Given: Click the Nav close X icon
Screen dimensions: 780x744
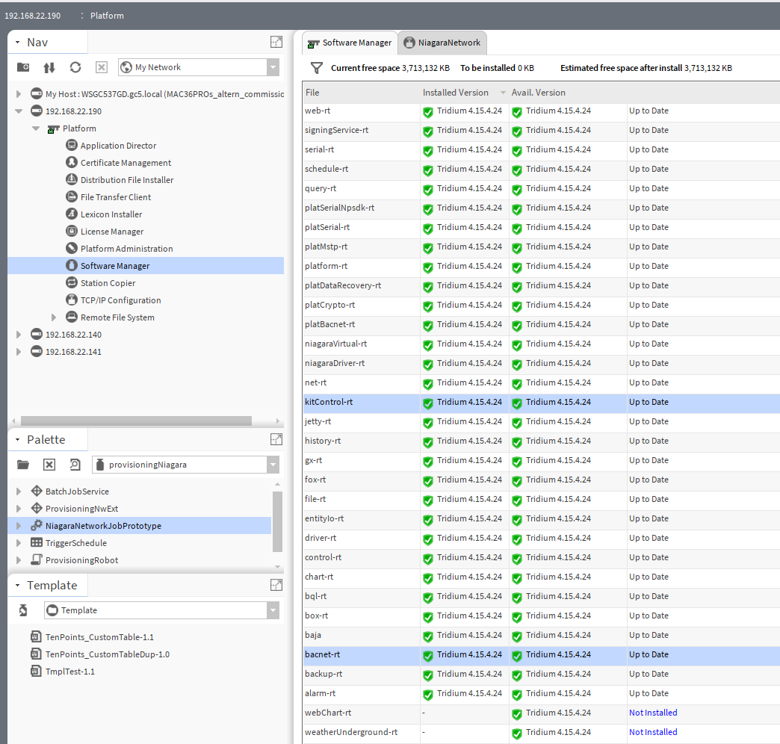Looking at the screenshot, I should (102, 67).
